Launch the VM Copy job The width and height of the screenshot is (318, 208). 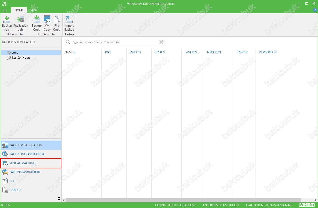(x=47, y=23)
